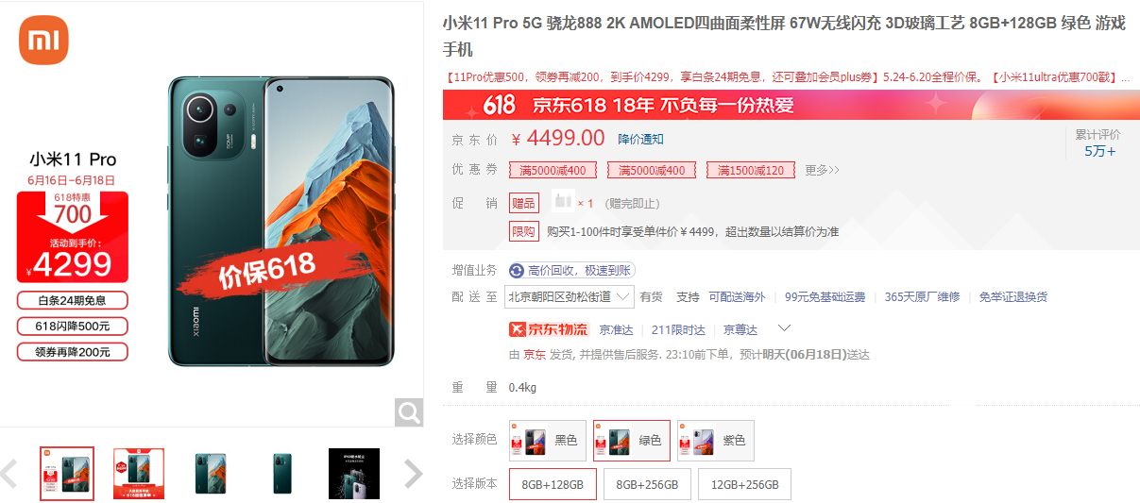Click the 降价通知 price alert link
The image size is (1140, 503).
coord(640,139)
